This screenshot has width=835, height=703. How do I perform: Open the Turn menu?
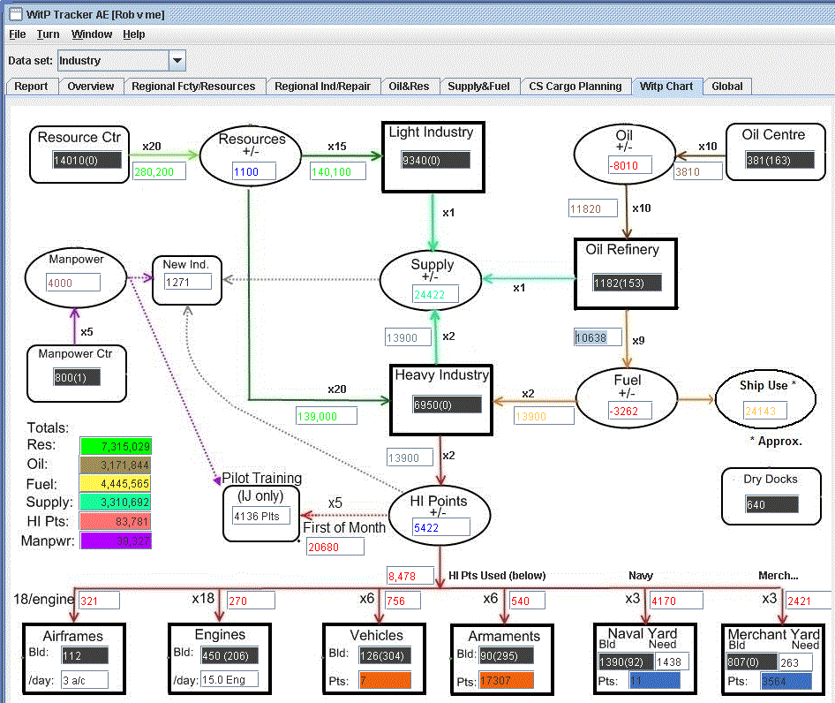48,34
